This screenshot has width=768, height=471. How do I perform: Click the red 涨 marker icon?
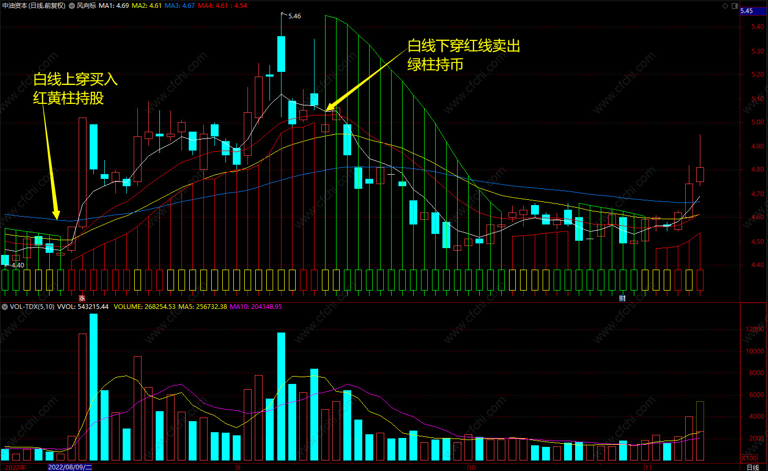[x=82, y=298]
